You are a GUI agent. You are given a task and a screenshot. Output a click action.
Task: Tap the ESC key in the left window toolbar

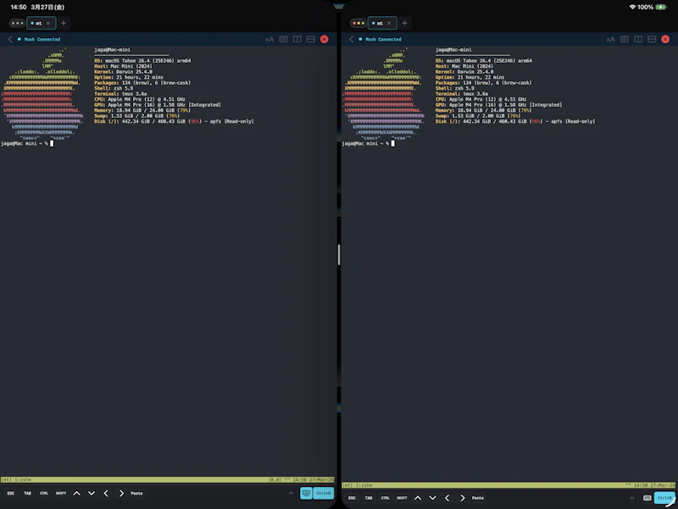(x=11, y=494)
